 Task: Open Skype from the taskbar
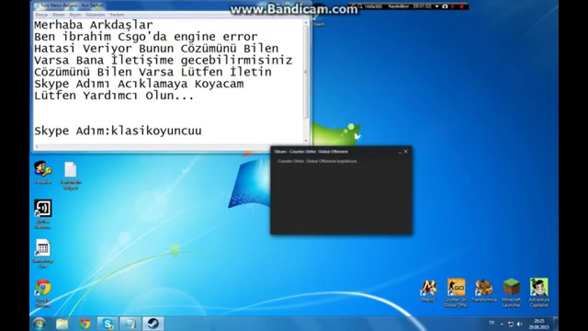pyautogui.click(x=108, y=324)
